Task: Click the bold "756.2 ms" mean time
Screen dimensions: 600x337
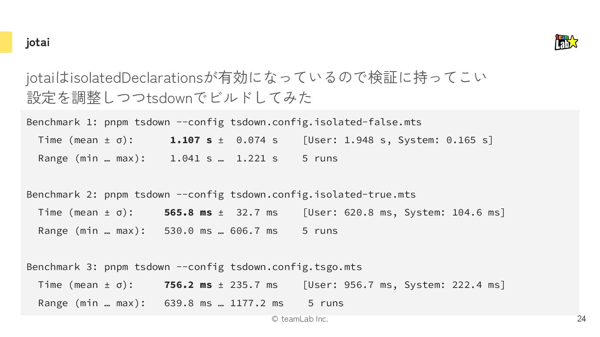Action: coord(188,285)
